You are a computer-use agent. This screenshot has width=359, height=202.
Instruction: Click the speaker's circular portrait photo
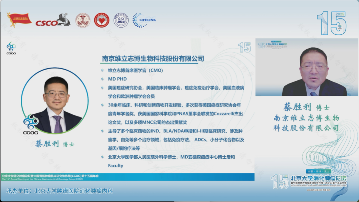click(x=55, y=101)
